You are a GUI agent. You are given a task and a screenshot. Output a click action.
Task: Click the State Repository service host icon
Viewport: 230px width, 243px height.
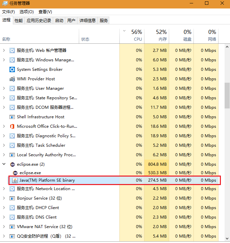pyautogui.click(x=12, y=98)
